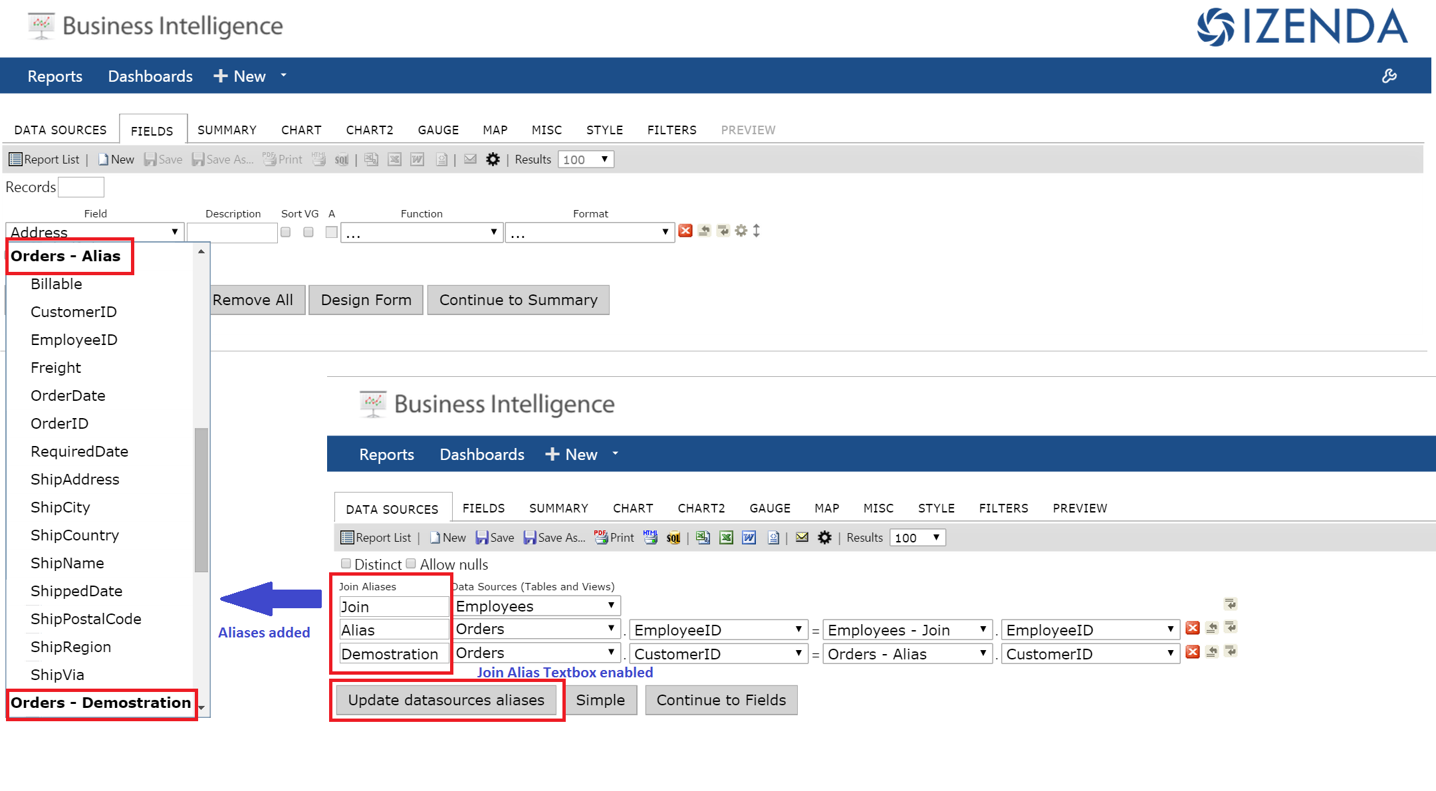Open the Employees - Join table dropdown
Viewport: 1436px width, 791px height.
[x=907, y=630]
